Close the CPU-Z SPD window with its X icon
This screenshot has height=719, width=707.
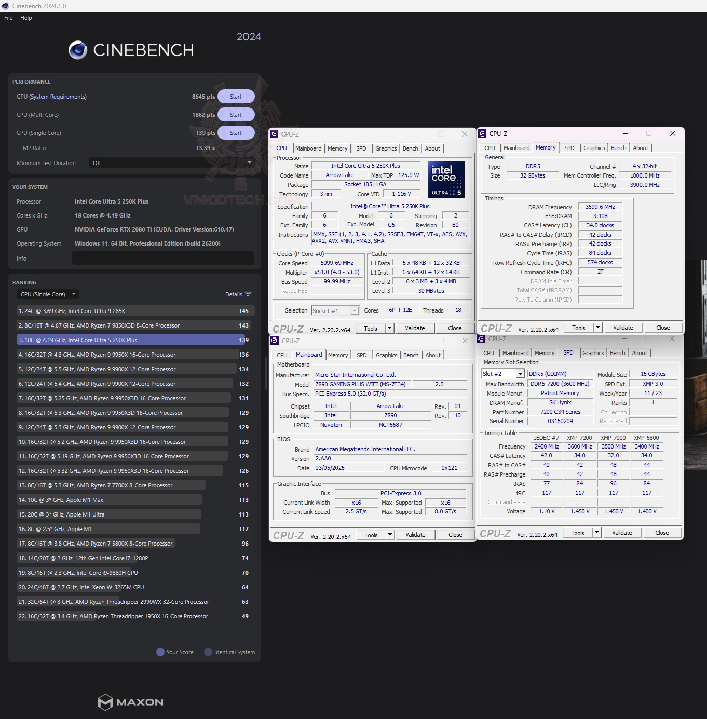[672, 338]
